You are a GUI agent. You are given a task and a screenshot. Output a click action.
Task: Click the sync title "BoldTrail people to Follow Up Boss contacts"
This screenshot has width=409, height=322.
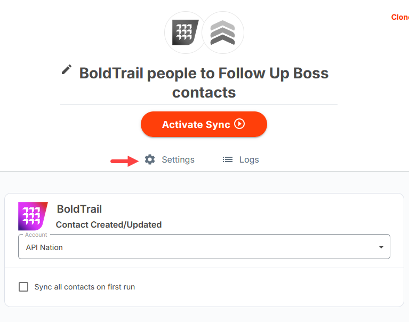pos(204,82)
